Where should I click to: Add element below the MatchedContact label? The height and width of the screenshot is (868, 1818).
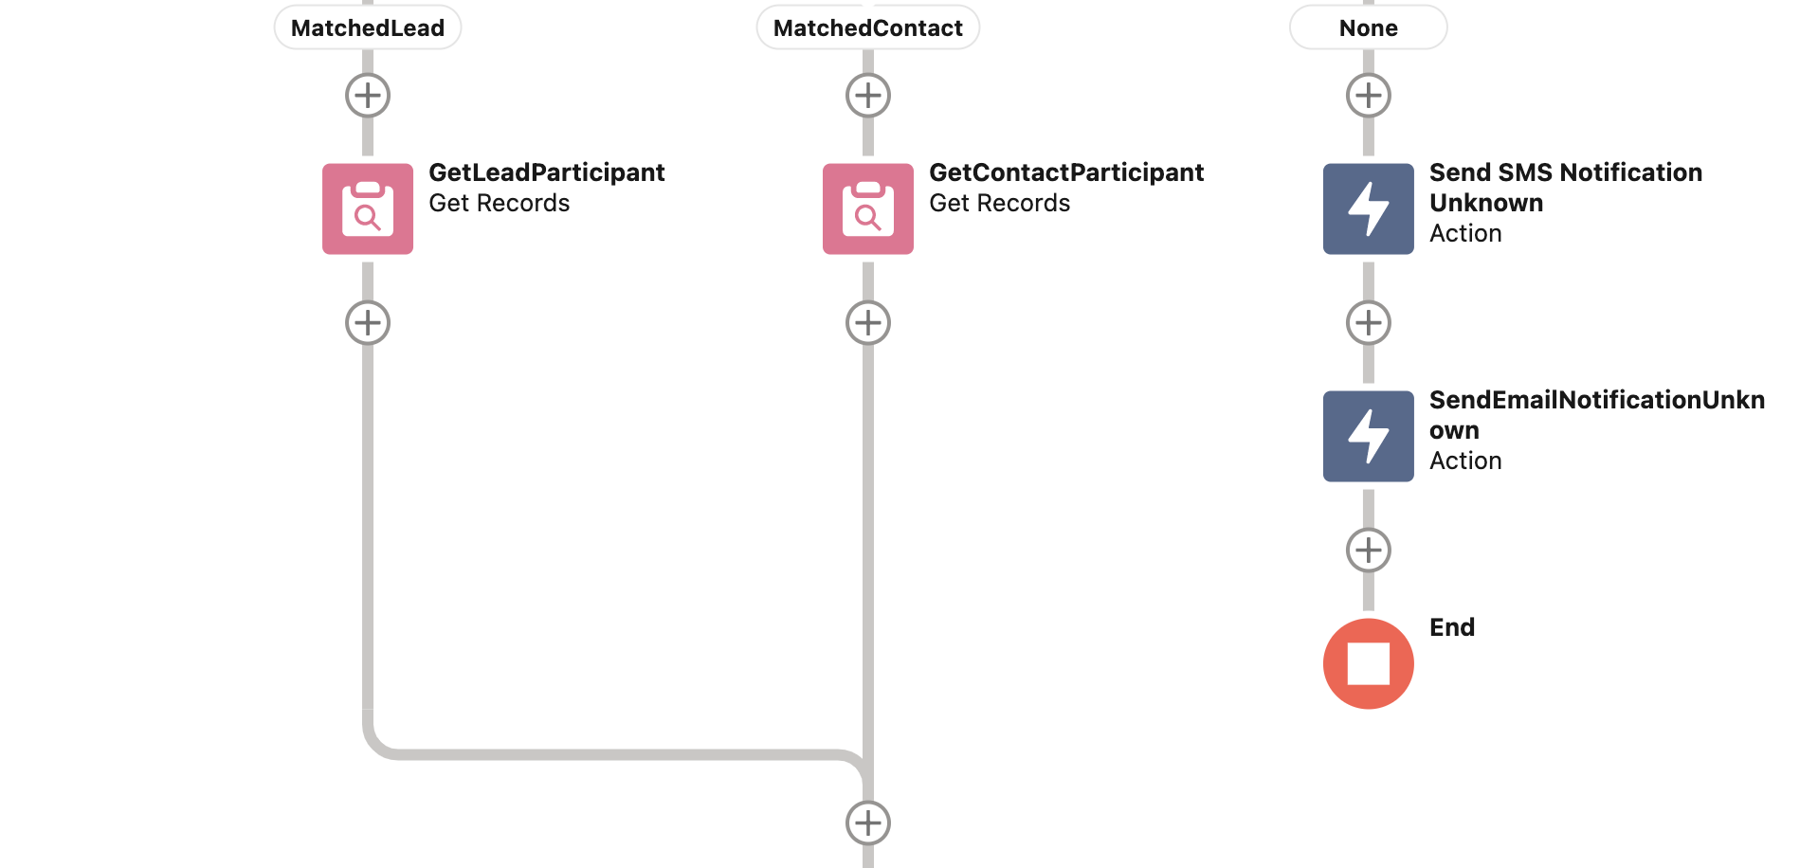(x=867, y=96)
